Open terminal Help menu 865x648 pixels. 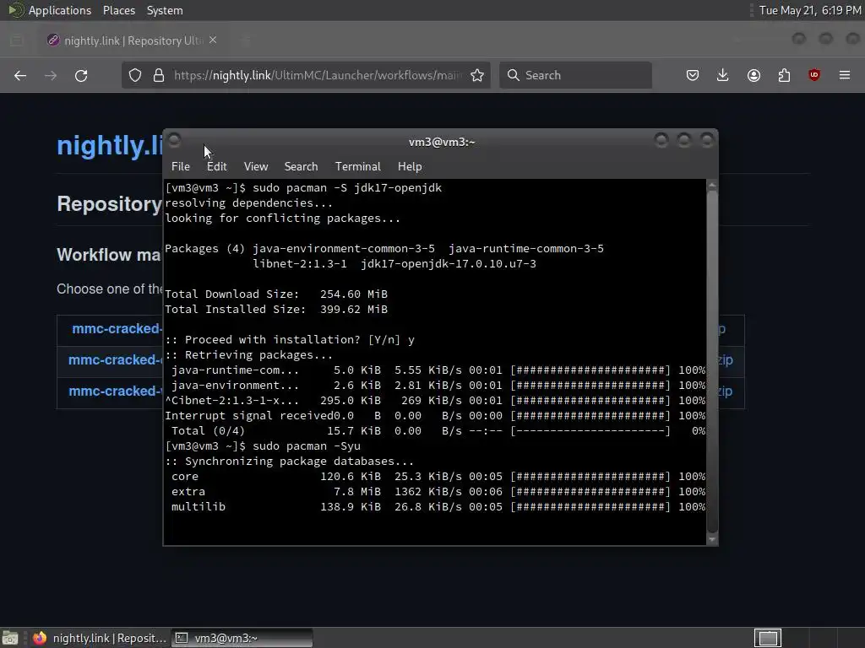pyautogui.click(x=410, y=166)
